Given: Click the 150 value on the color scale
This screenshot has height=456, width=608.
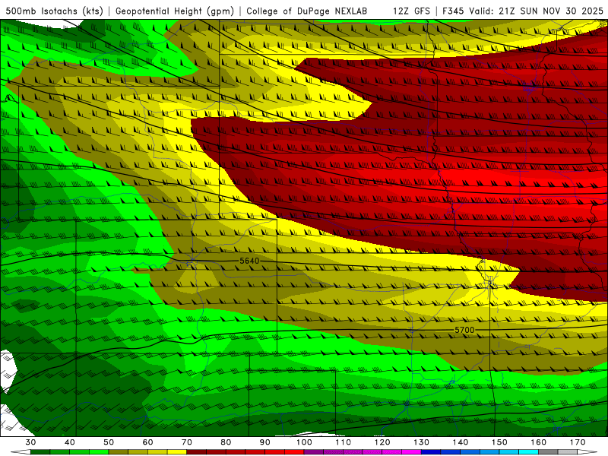Looking at the screenshot, I should tap(499, 442).
